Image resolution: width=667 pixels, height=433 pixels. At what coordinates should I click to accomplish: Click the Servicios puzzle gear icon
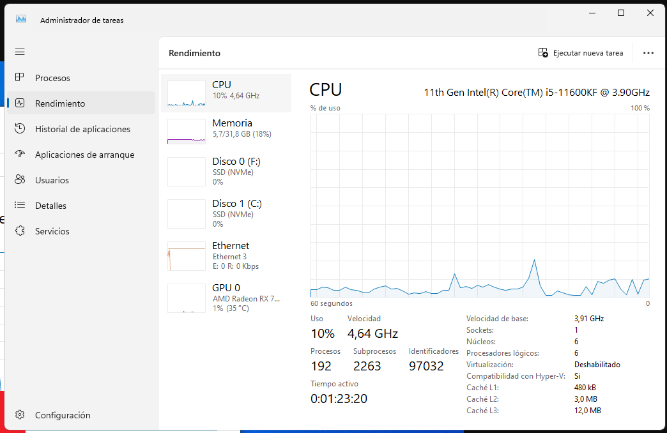click(20, 231)
